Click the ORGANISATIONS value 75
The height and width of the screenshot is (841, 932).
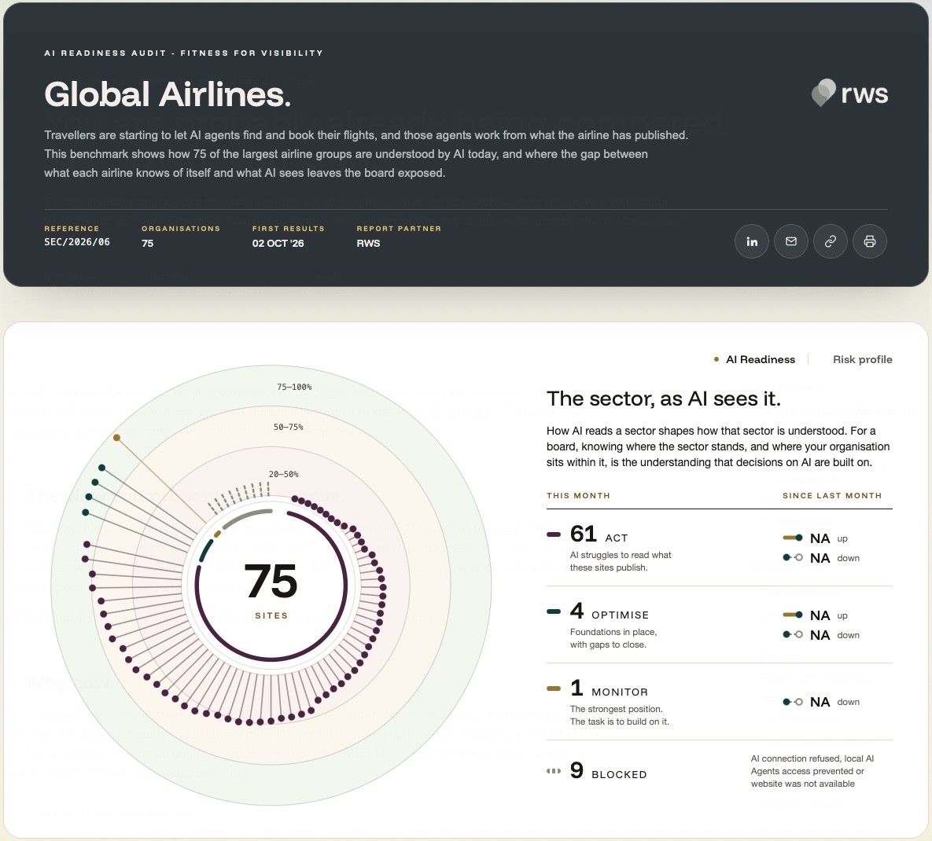147,243
